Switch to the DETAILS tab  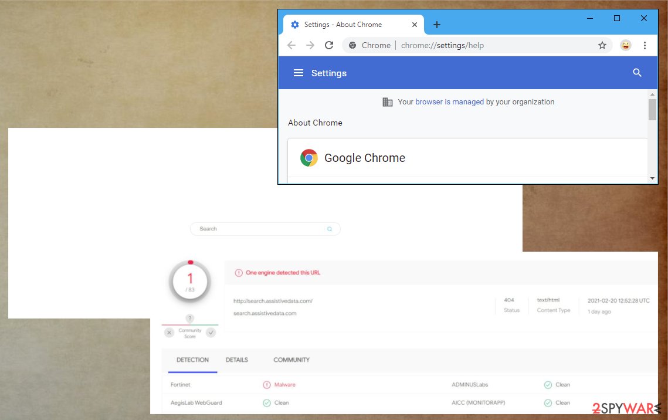[236, 360]
